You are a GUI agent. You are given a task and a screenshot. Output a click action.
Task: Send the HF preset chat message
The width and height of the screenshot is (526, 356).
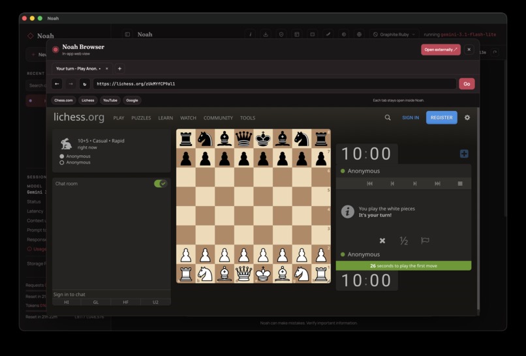(125, 303)
